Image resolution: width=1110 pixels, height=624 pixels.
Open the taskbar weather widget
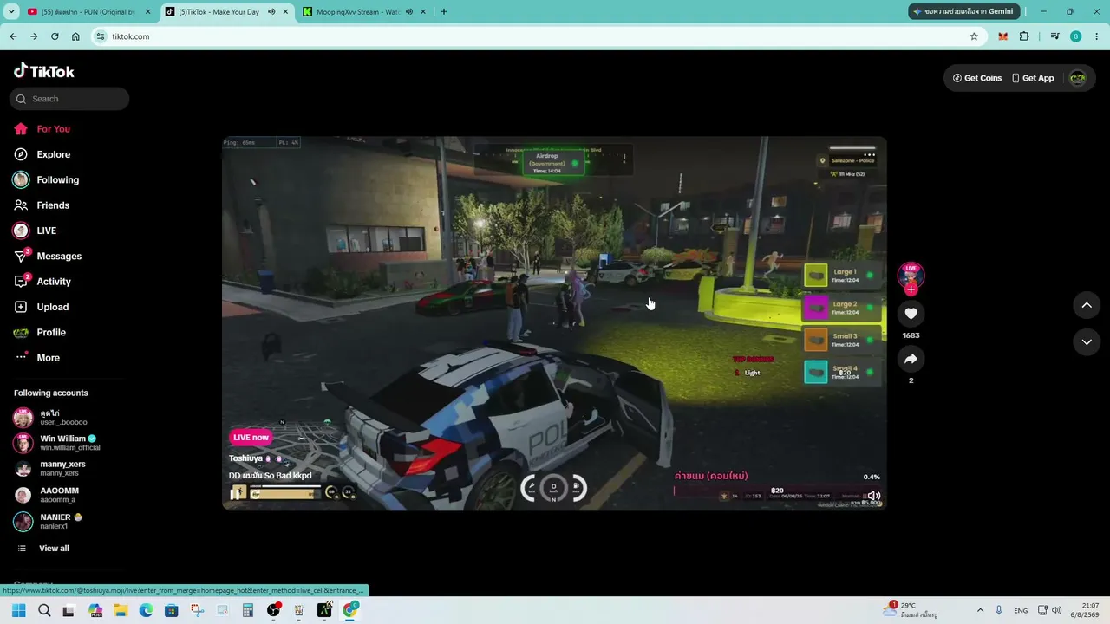(x=910, y=610)
